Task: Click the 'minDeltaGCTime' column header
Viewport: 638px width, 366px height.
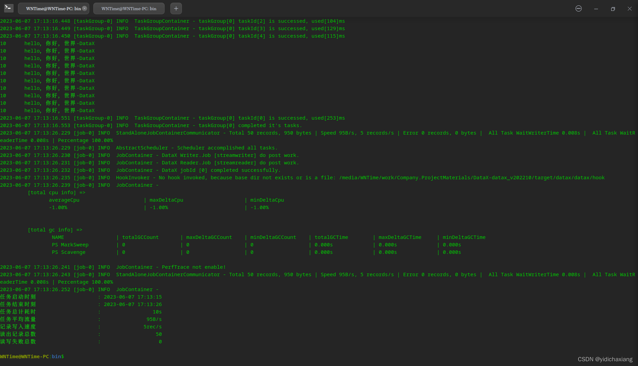Action: click(464, 237)
